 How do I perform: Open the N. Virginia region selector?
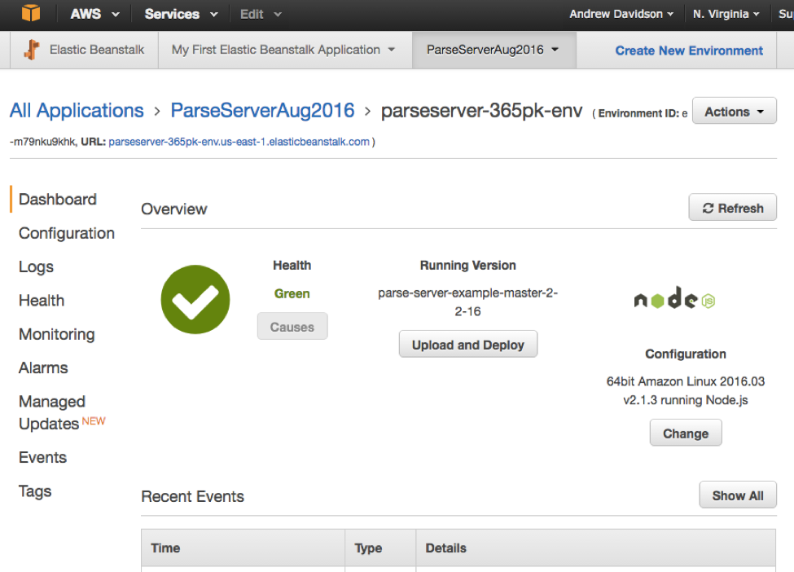(x=726, y=14)
